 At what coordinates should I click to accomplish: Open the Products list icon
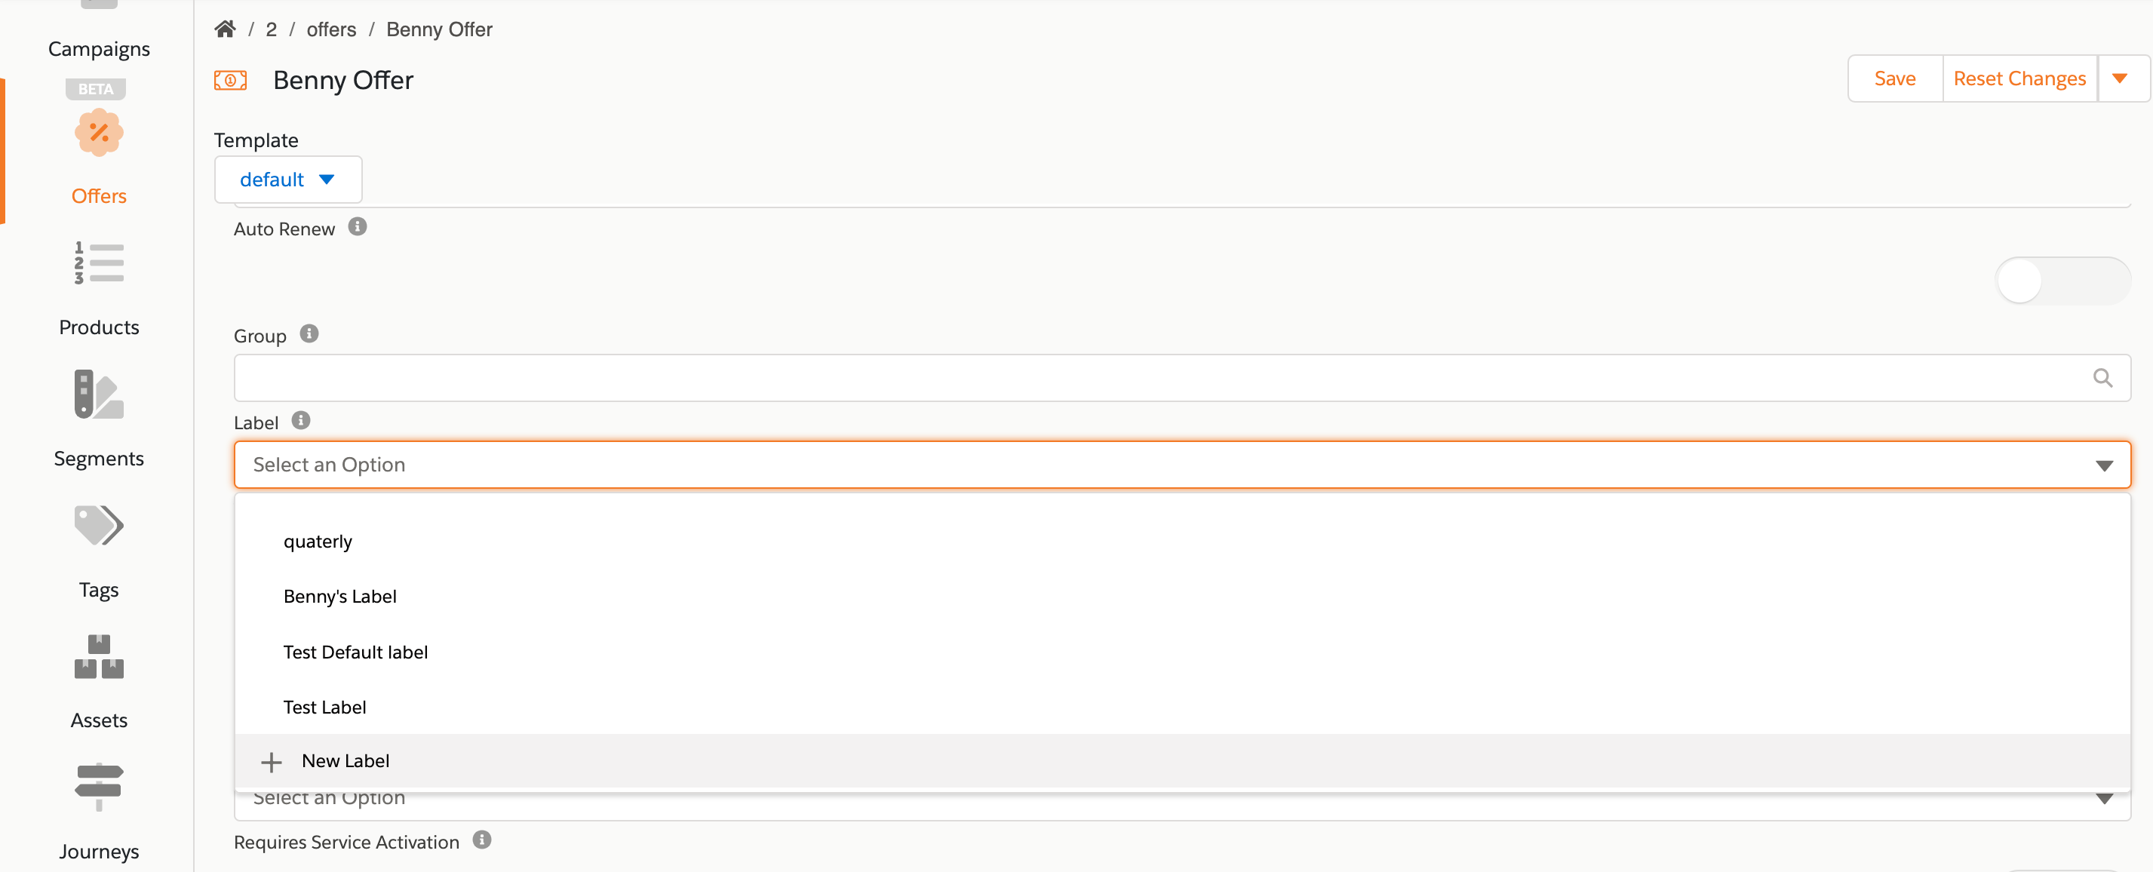coord(99,263)
